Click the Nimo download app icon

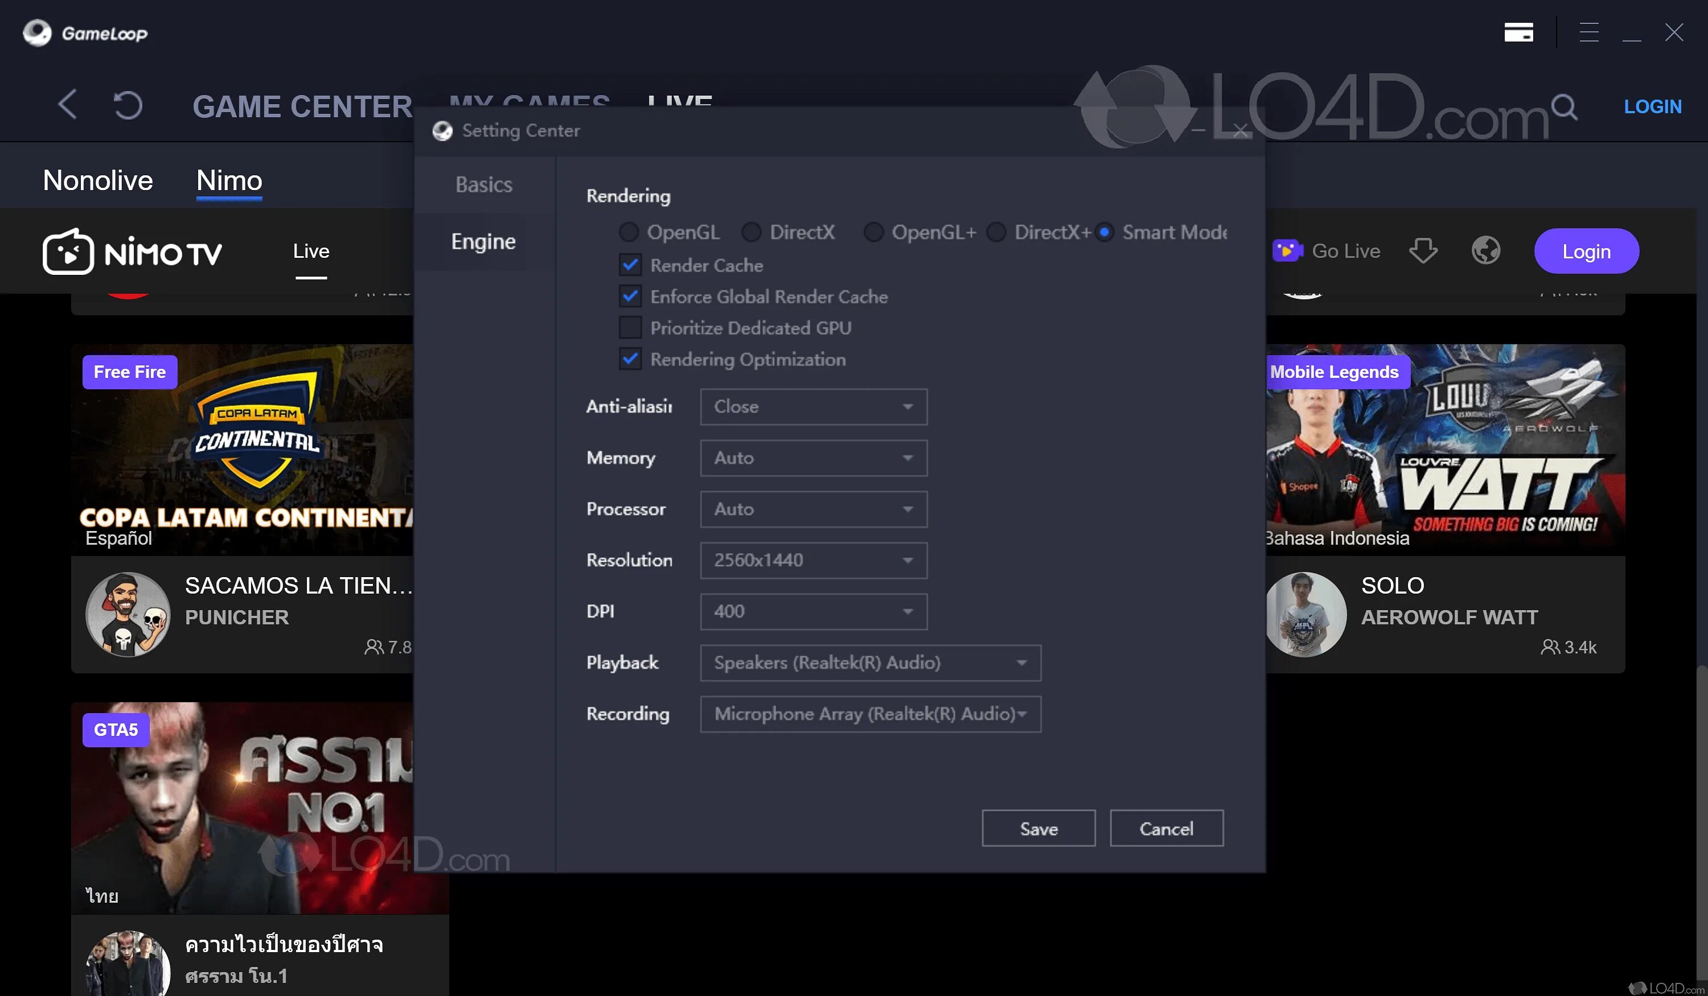[1423, 250]
